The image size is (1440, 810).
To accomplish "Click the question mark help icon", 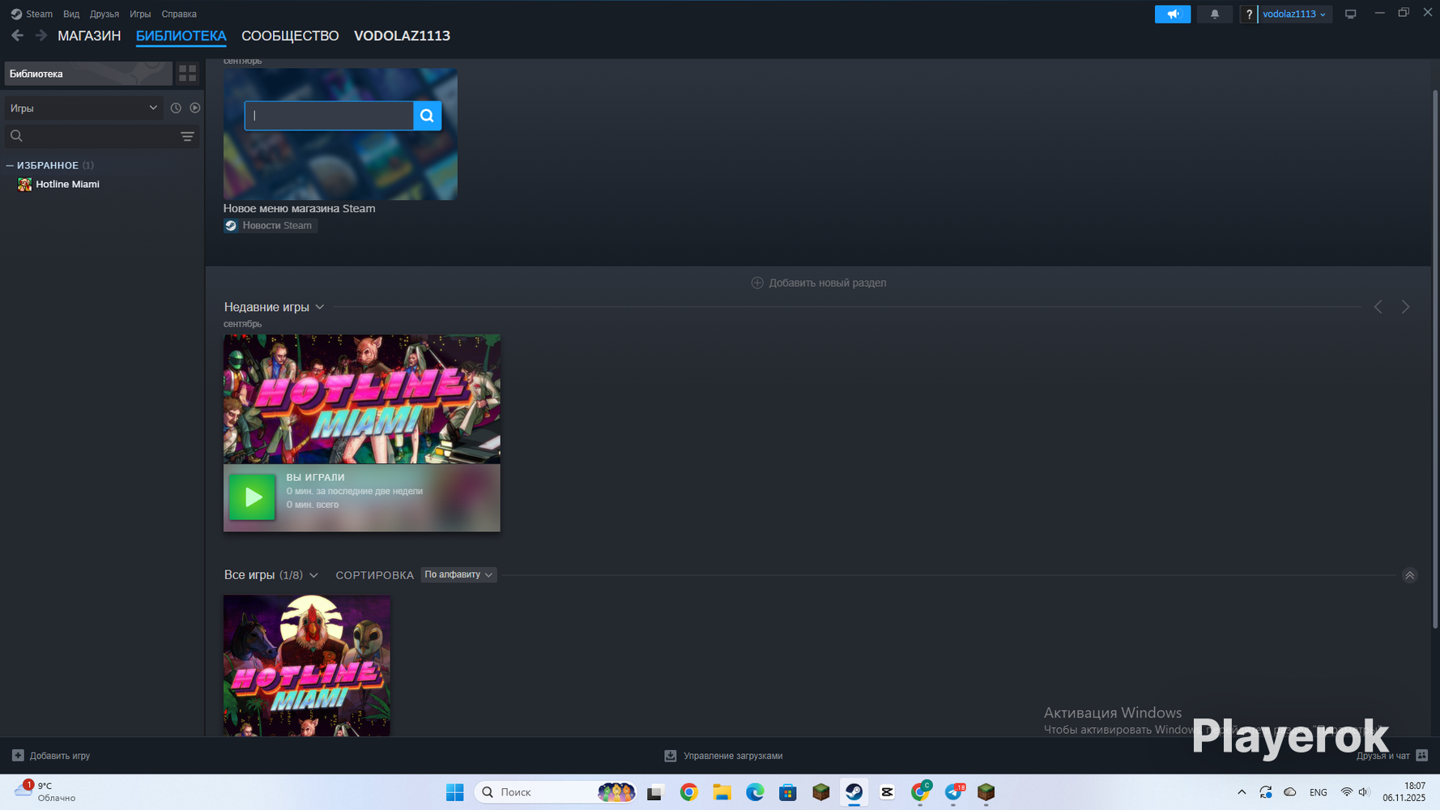I will click(1249, 14).
